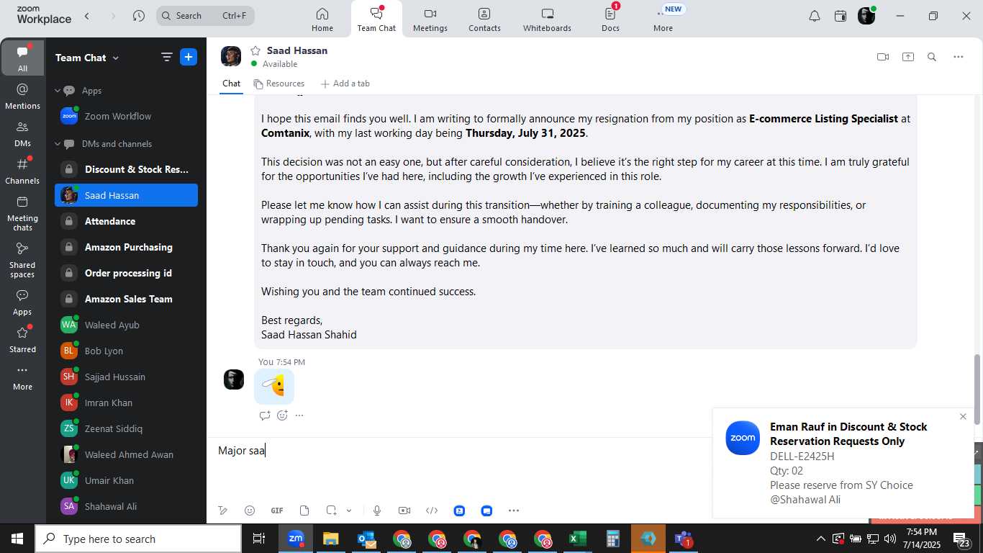Screen dimensions: 983x553
Task: Open the notifications bell
Action: tap(815, 16)
